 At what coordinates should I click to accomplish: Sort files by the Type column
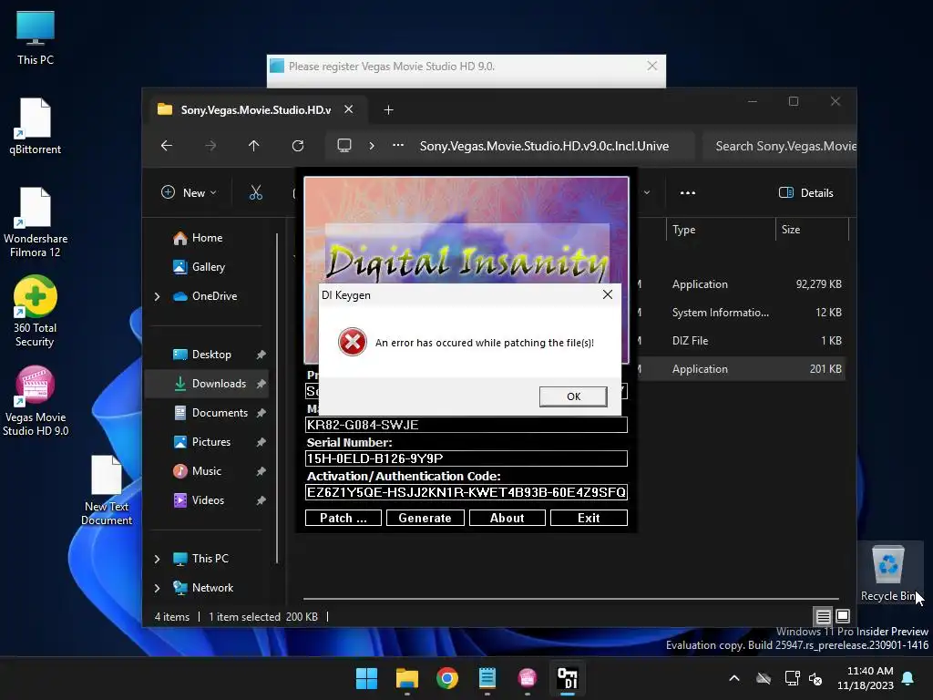720,229
